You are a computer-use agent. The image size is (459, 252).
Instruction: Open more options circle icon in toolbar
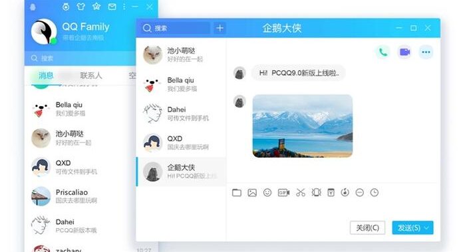click(x=359, y=192)
